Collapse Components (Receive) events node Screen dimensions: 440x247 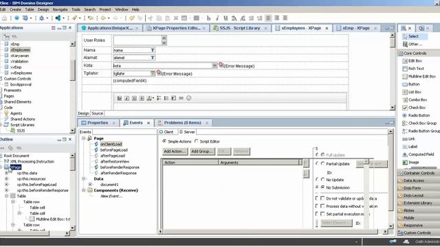(x=84, y=191)
